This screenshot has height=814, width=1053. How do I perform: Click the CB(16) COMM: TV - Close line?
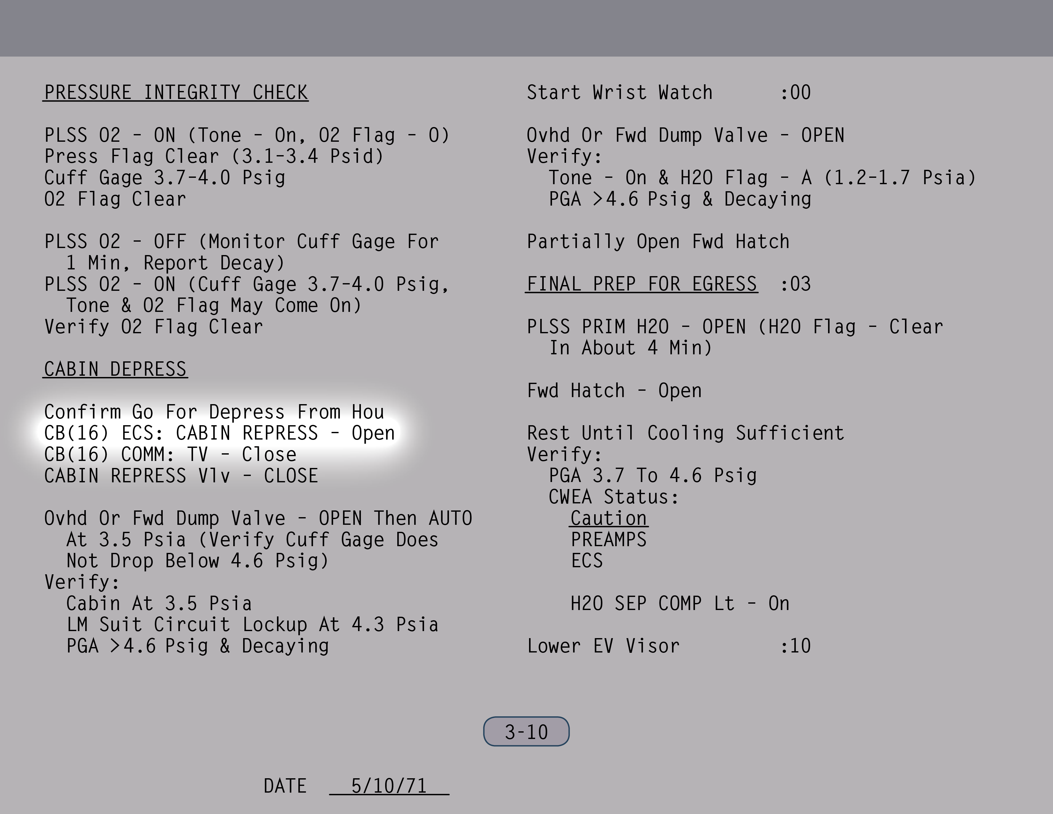point(170,455)
